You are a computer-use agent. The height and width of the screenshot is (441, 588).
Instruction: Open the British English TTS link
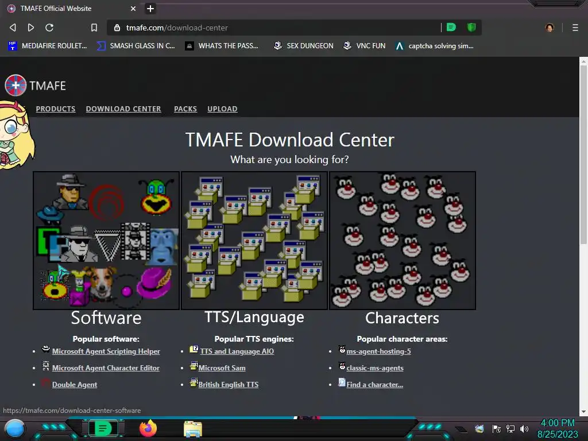click(x=229, y=384)
